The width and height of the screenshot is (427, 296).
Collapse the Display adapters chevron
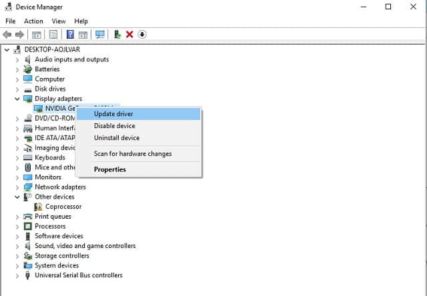pos(17,99)
